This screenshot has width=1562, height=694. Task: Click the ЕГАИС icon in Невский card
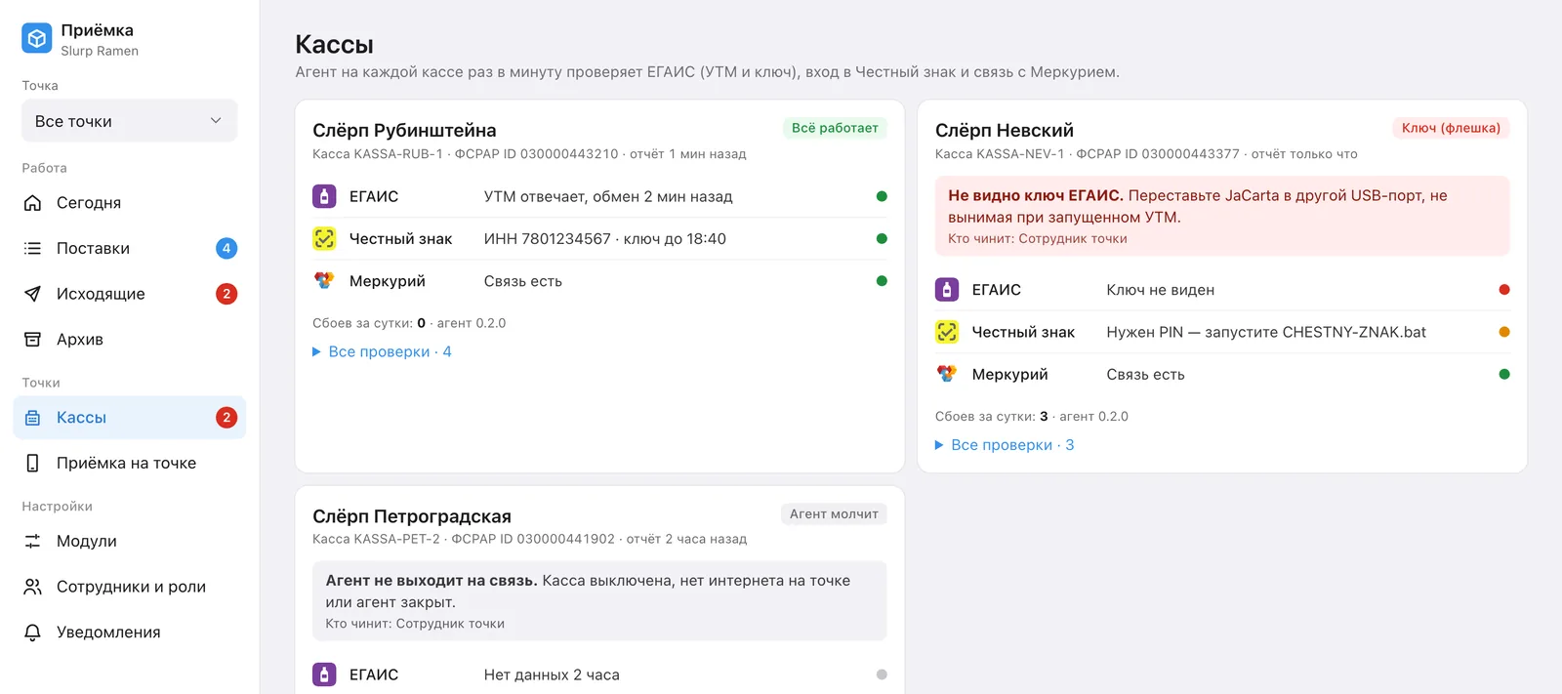(947, 290)
